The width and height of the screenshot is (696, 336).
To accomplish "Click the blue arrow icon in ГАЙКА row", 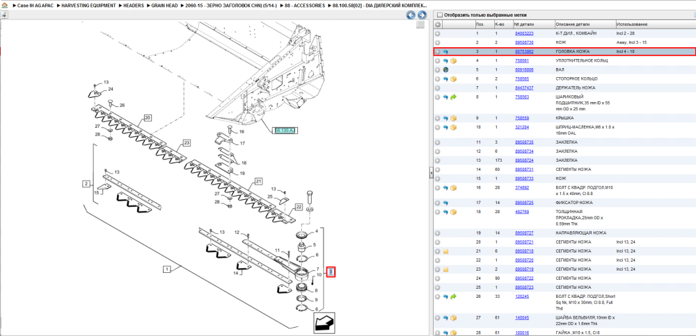I will point(445,333).
